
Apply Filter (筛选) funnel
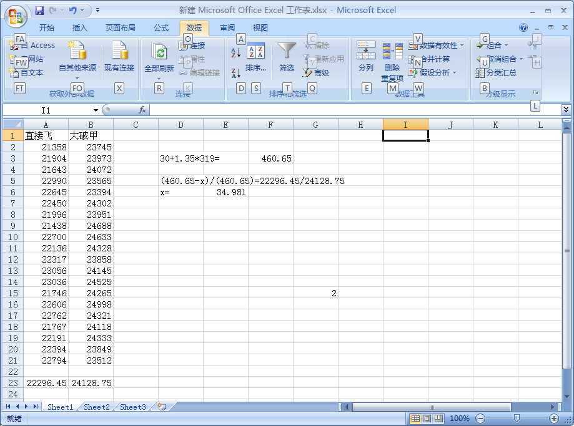click(x=287, y=57)
